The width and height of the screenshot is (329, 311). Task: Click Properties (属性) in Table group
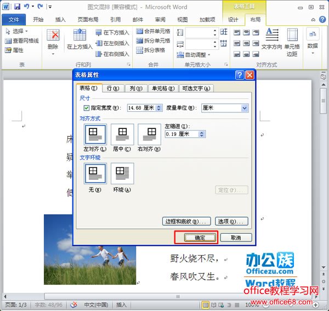point(14,50)
